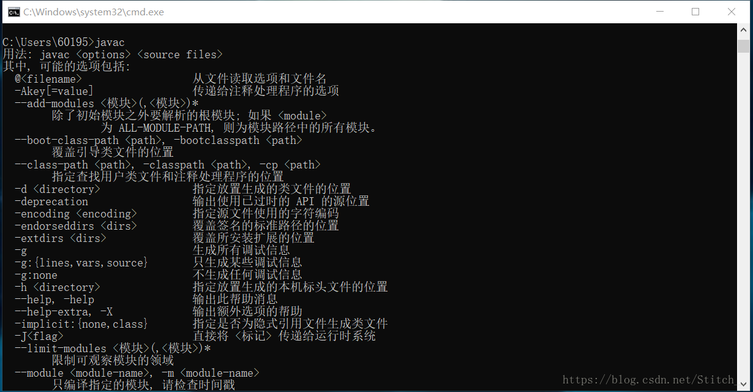Click the -Akey[=value] option line
The width and height of the screenshot is (753, 392).
point(176,91)
